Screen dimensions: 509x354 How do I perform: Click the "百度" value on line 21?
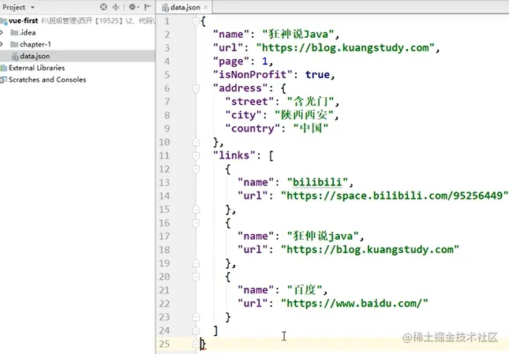click(x=305, y=290)
